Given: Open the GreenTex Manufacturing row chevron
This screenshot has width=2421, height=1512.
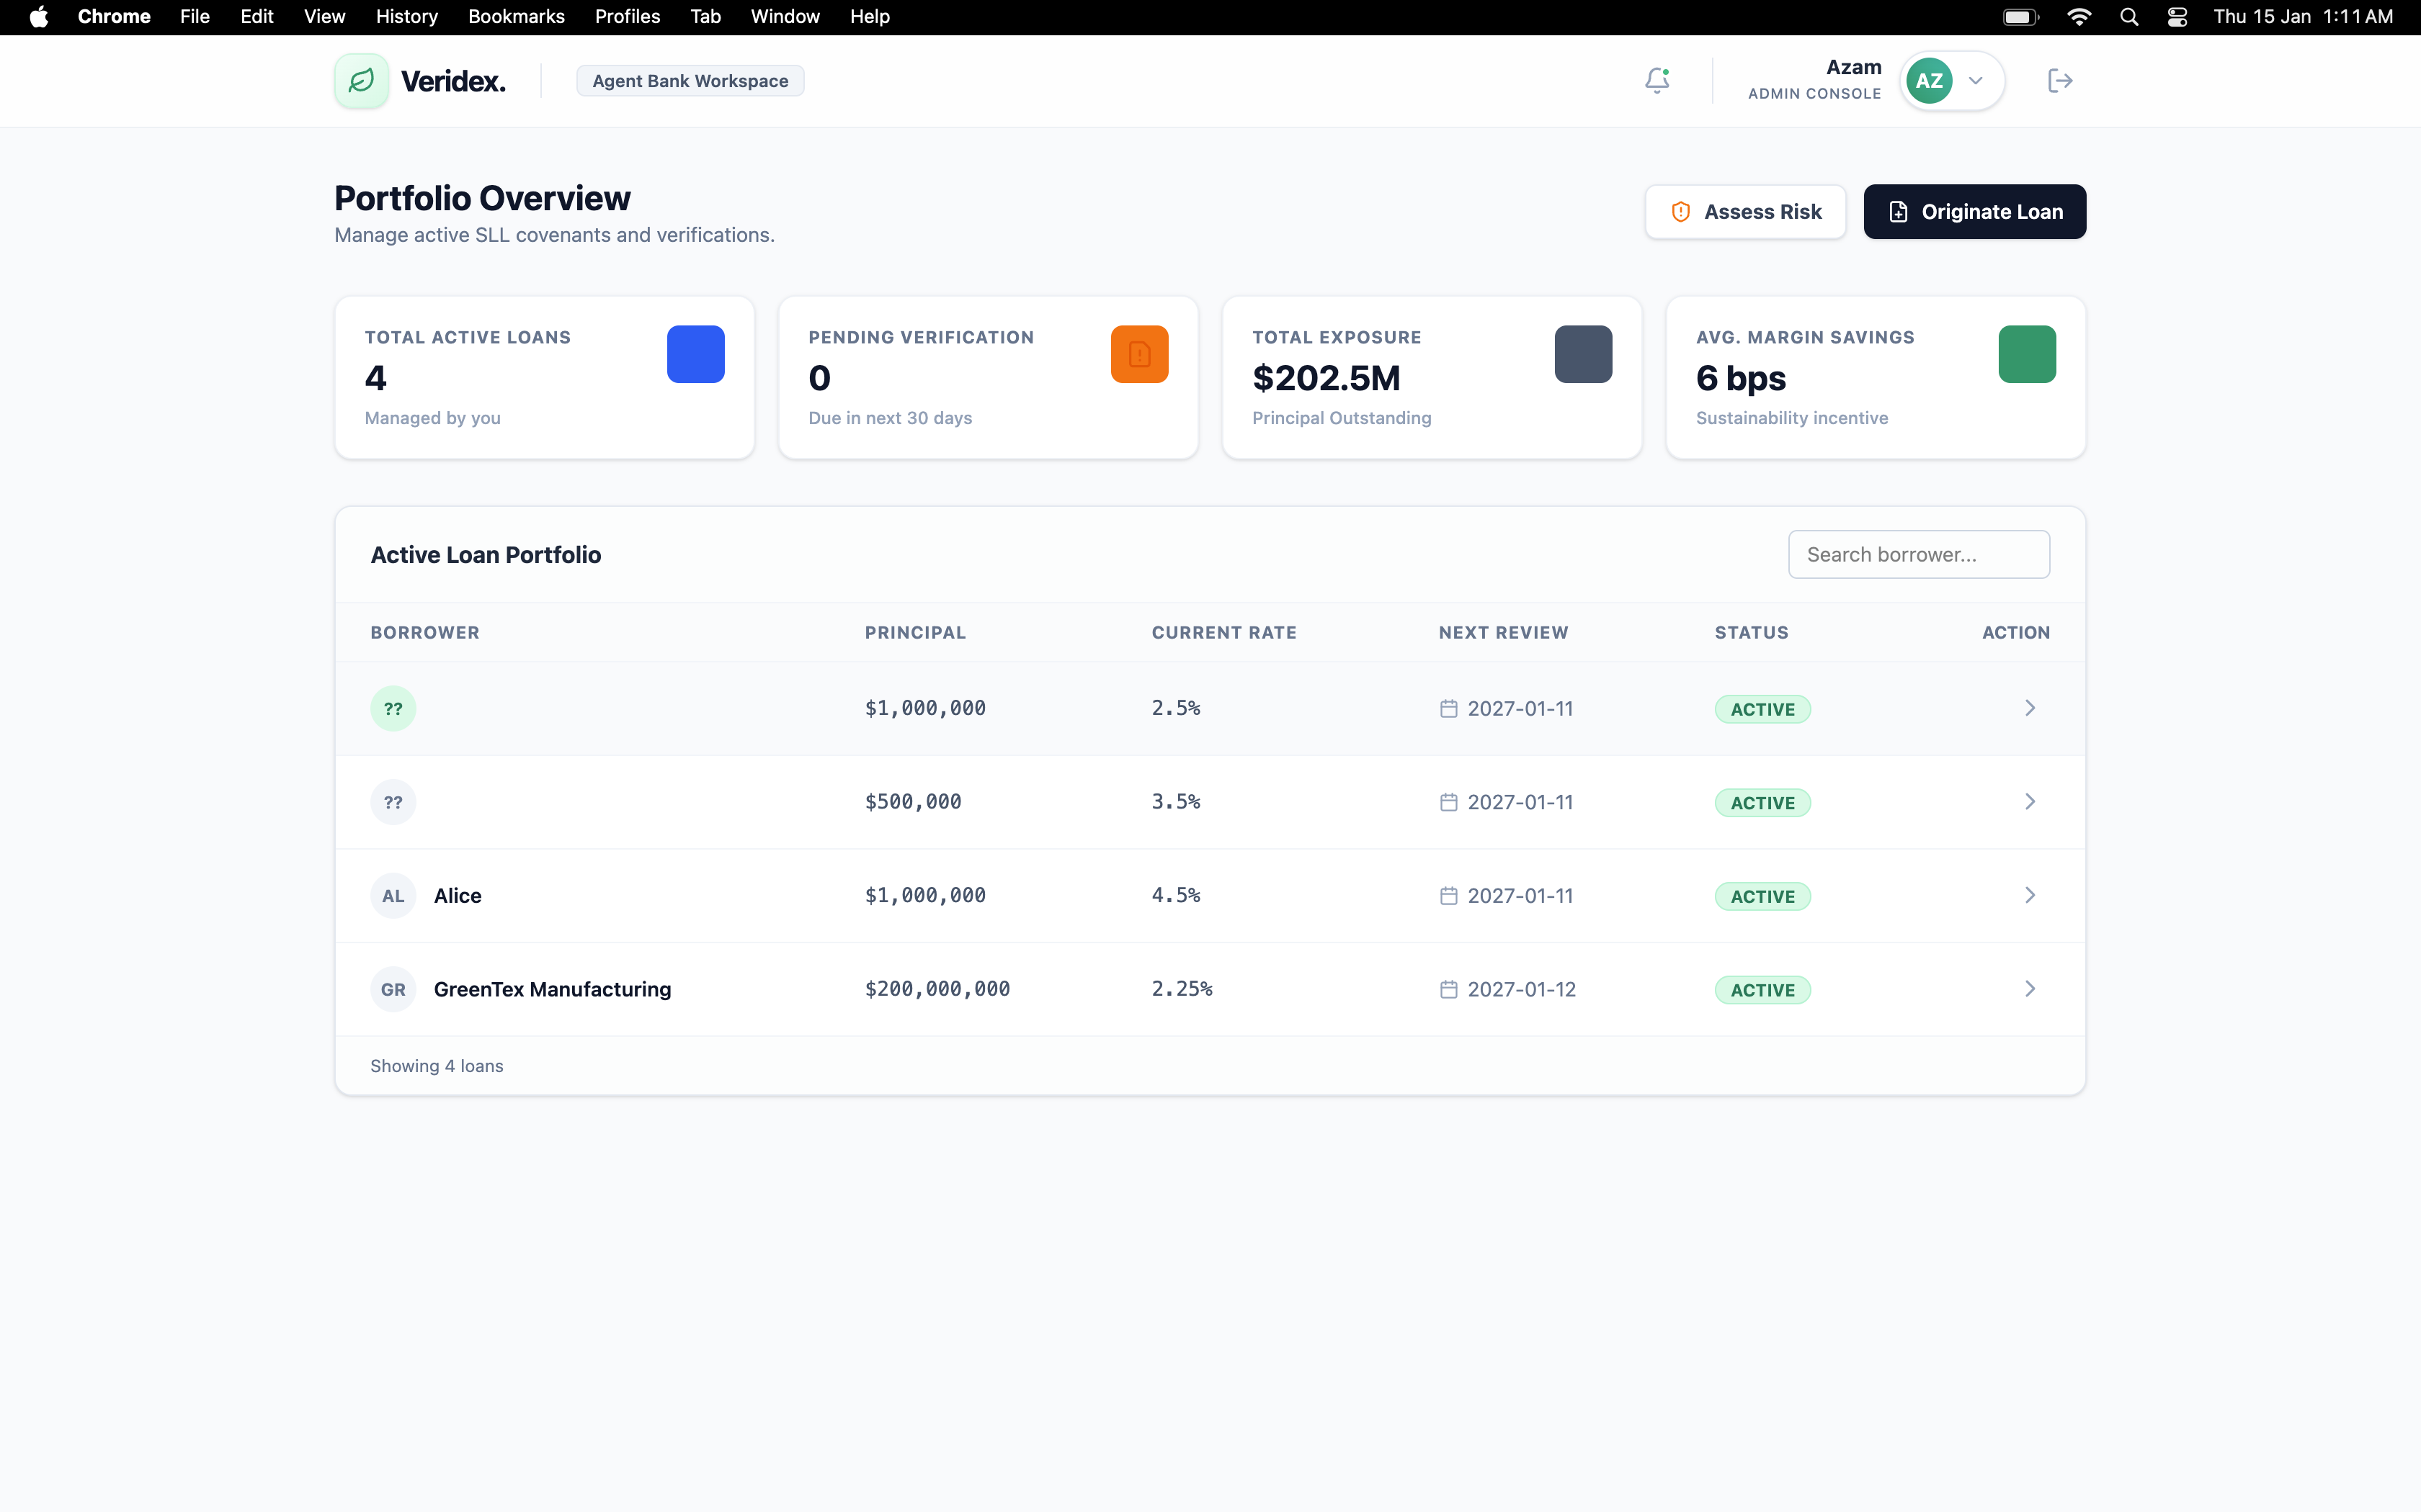Looking at the screenshot, I should point(2030,989).
